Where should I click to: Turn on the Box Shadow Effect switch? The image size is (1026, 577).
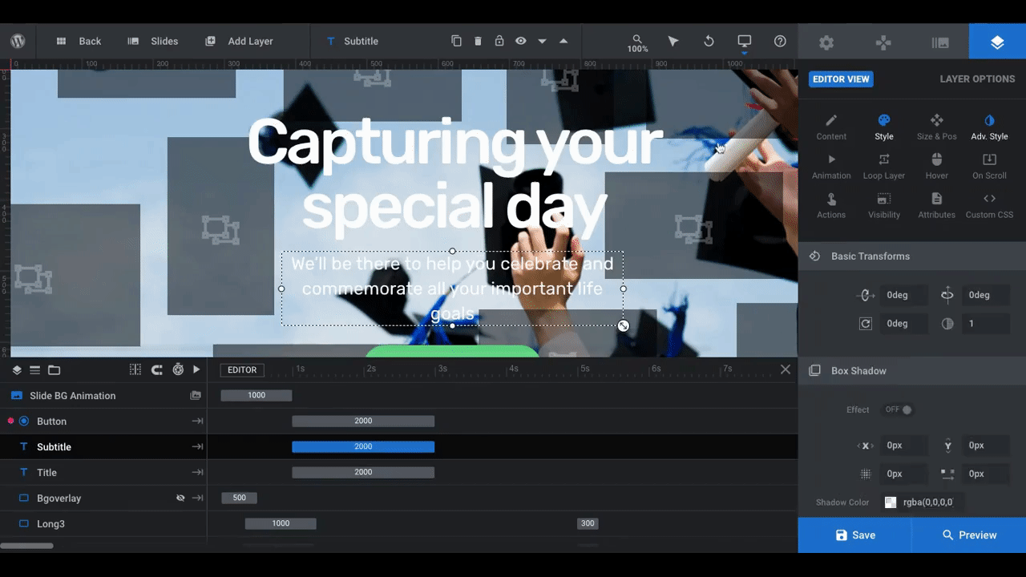898,410
